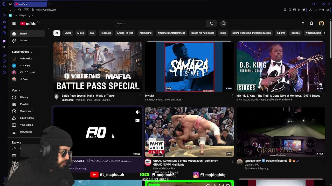Open options for @pause flow video
The height and width of the screenshot is (186, 332).
point(324,161)
